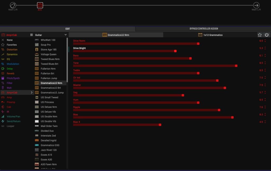Expand the Amp+Cab category chevron
This screenshot has width=271, height=171.
[x=32, y=93]
